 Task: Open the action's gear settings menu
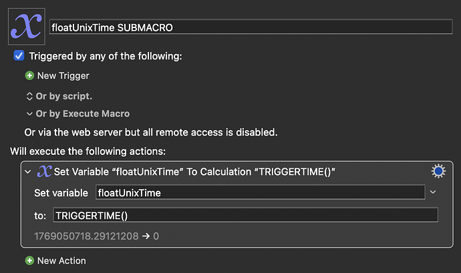438,172
